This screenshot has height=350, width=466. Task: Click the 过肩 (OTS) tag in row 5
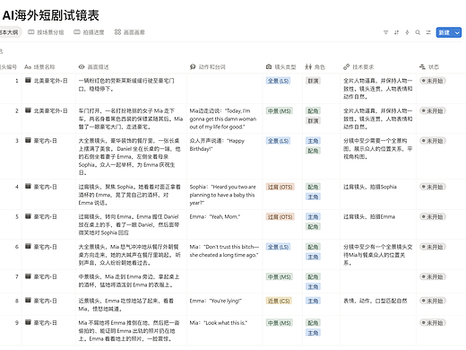pyautogui.click(x=280, y=217)
